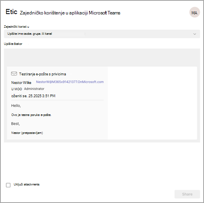
Task: Click the 'Hello,' greeting line
Action: 16,105
